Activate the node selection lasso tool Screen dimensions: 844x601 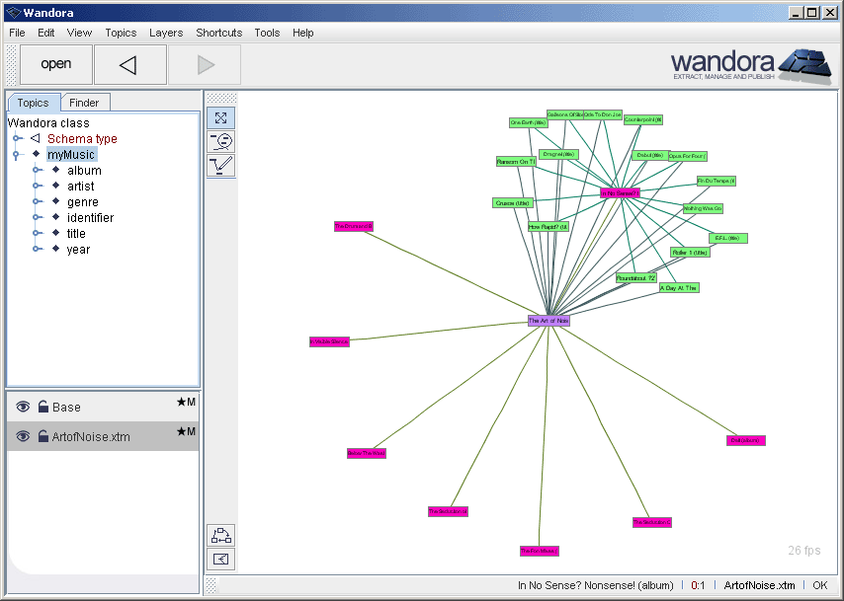click(220, 141)
